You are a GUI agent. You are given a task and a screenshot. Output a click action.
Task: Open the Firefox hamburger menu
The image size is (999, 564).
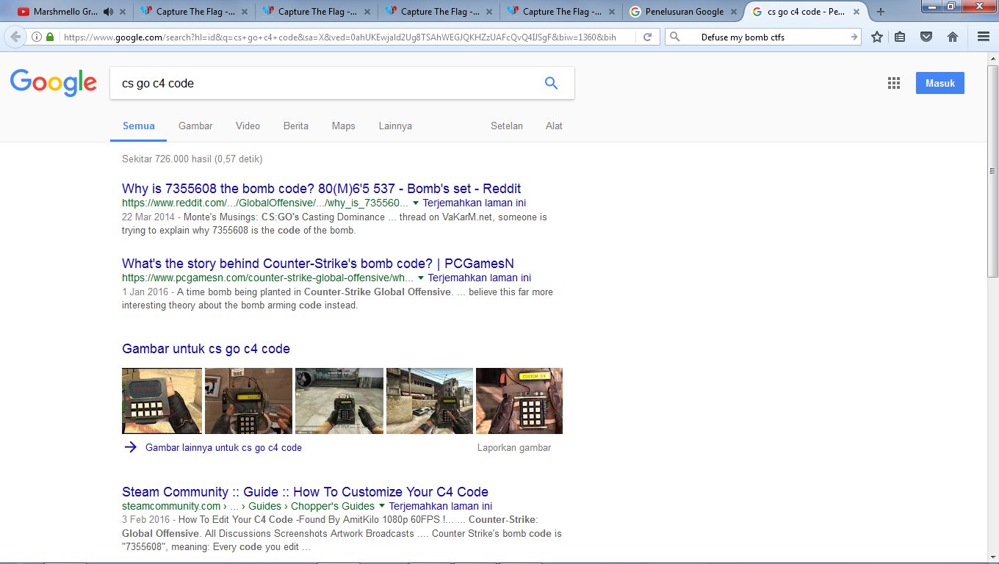coord(984,37)
